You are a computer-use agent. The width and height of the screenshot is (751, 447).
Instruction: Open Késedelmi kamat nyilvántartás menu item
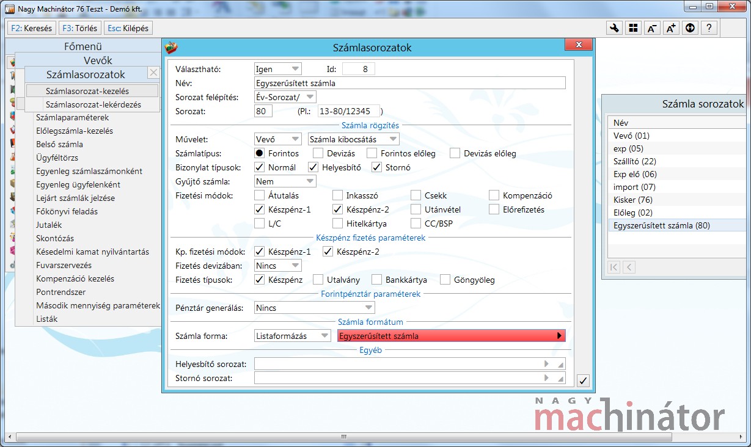coord(92,252)
